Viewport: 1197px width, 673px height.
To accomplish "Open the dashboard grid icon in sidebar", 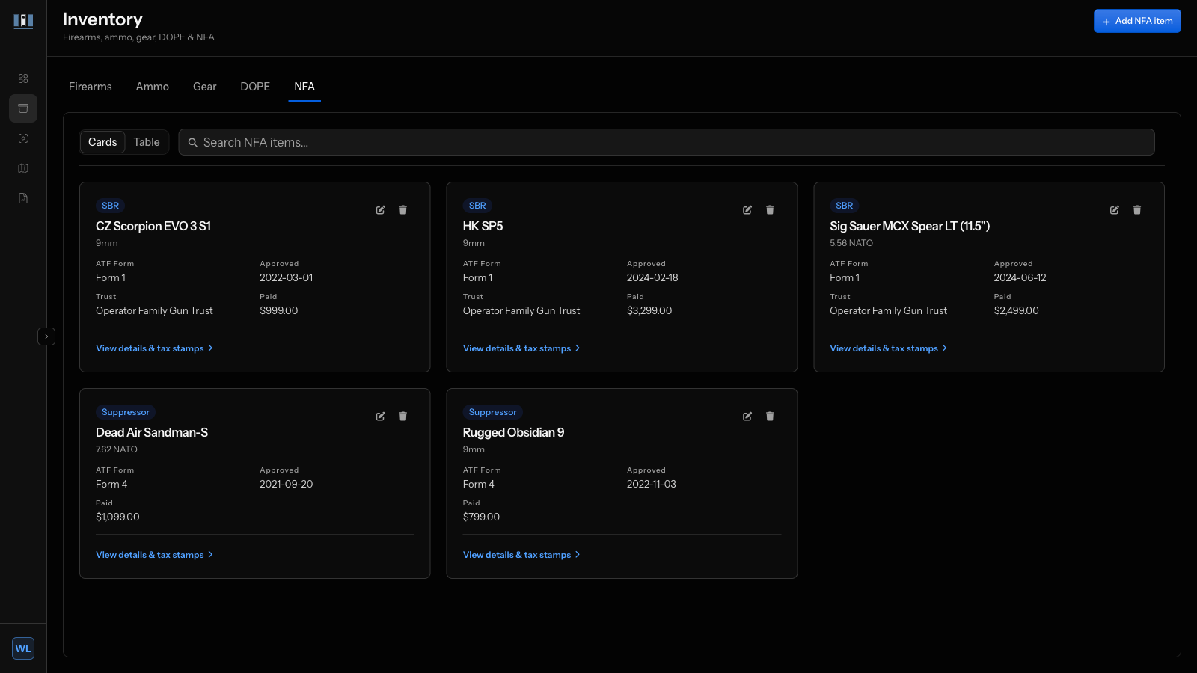I will click(x=23, y=79).
